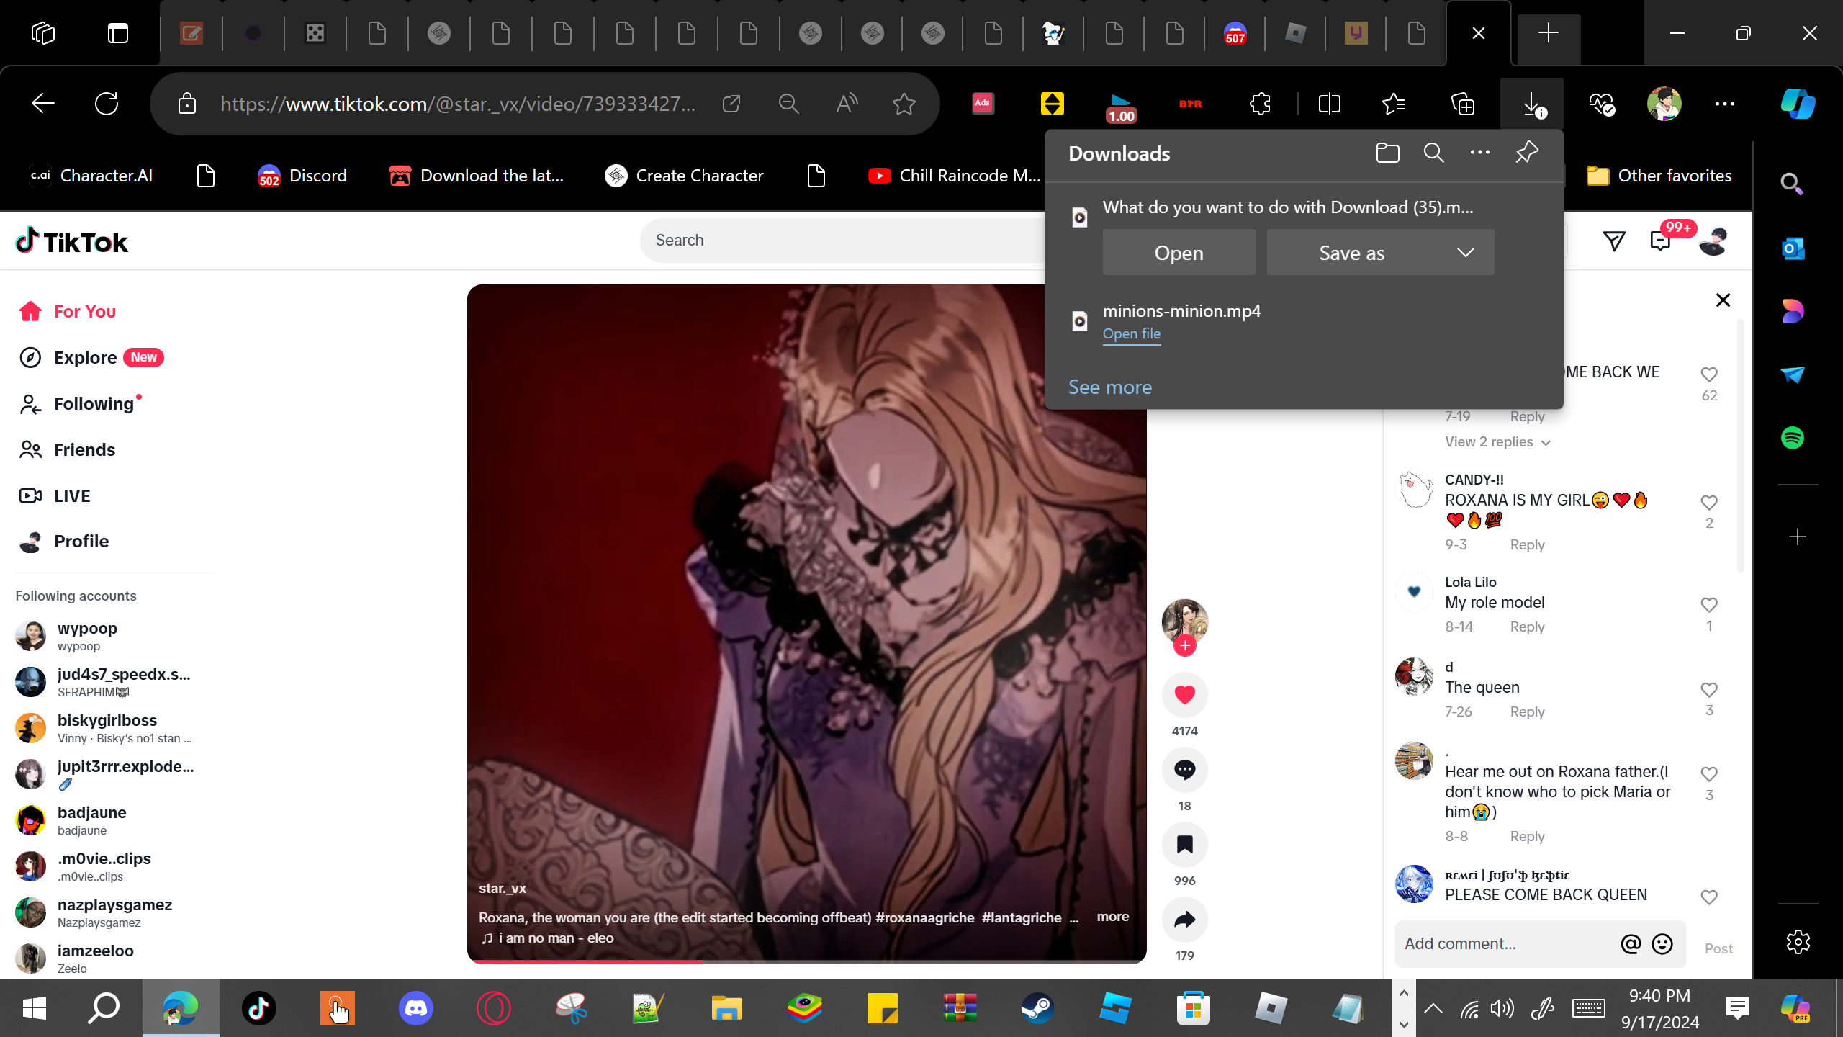Expand the Save as dropdown arrow

tap(1465, 253)
